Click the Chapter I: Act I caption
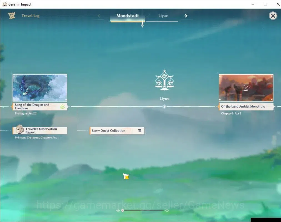This screenshot has height=222, width=281. coord(231,113)
